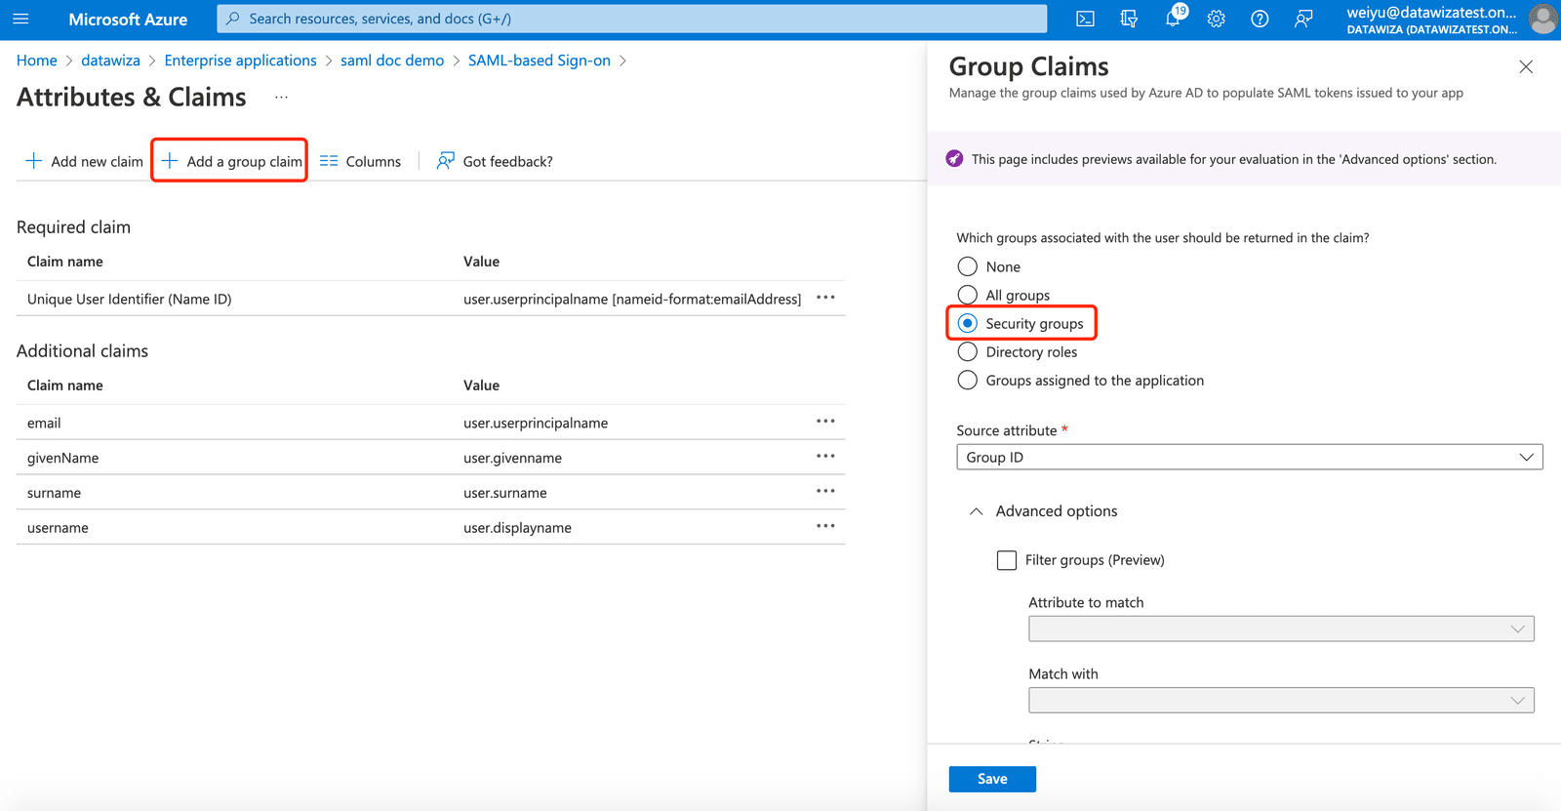Viewport: 1561px width, 811px height.
Task: Open ellipsis menu for username claim
Action: pyautogui.click(x=825, y=526)
